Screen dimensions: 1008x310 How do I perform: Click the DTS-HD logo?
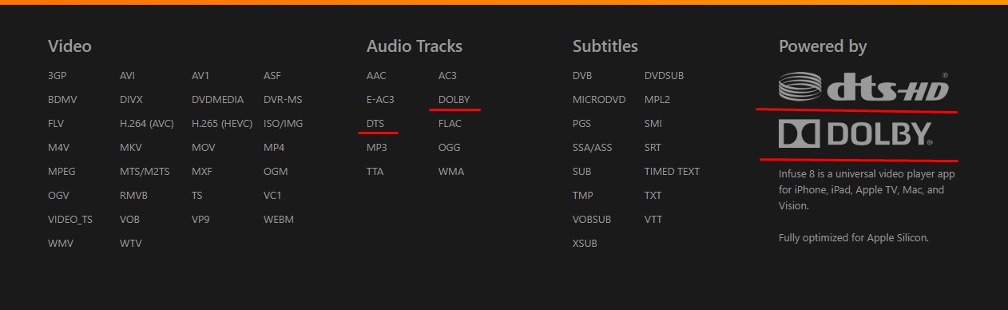863,87
